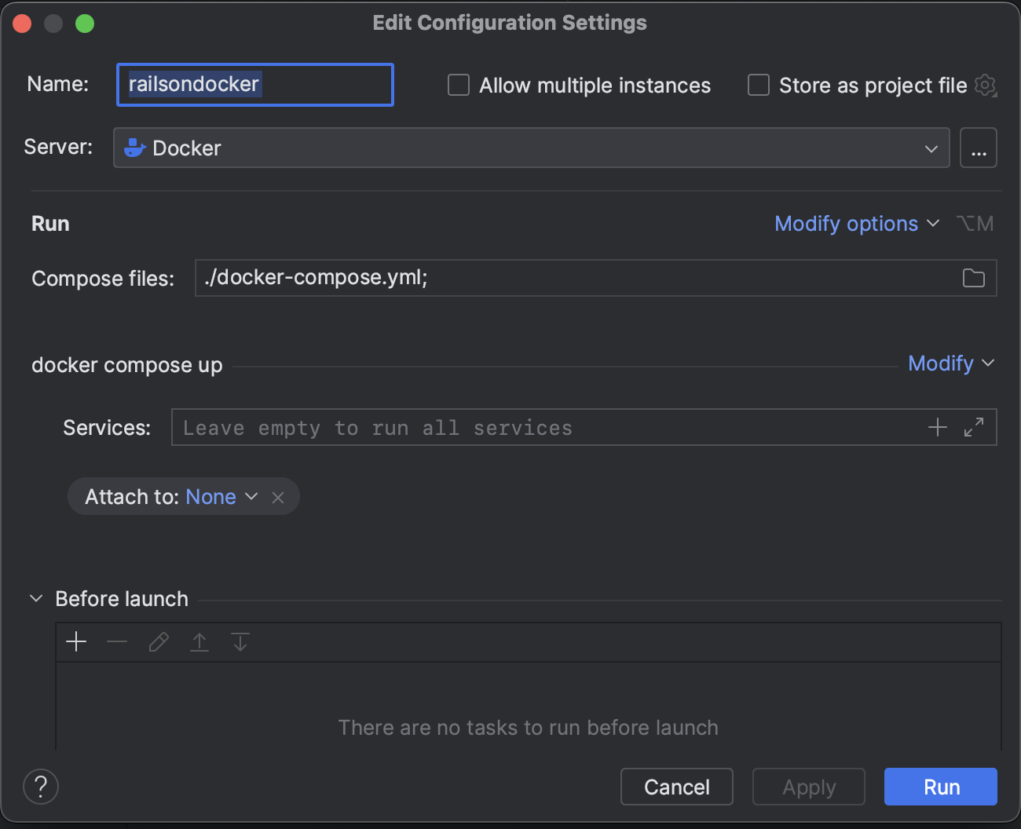The image size is (1021, 829).
Task: Add a service with the plus icon
Action: coord(937,427)
